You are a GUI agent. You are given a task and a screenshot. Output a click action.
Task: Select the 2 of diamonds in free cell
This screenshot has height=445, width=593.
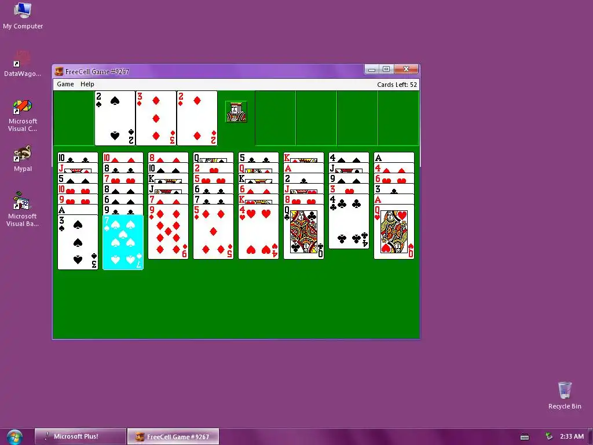pos(197,118)
